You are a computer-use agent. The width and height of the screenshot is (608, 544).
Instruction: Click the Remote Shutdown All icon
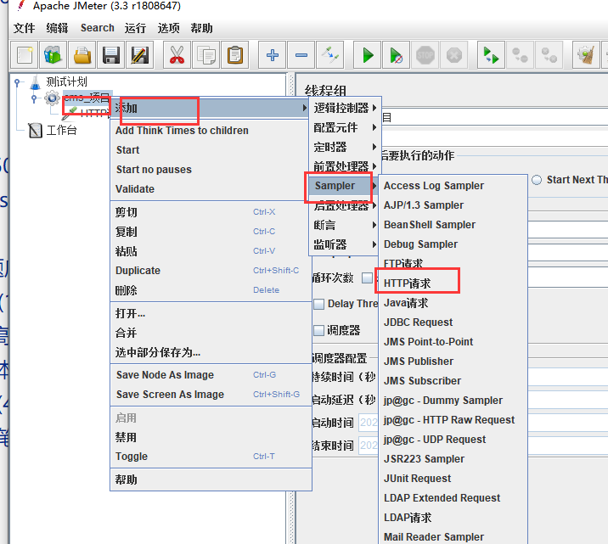click(x=549, y=55)
